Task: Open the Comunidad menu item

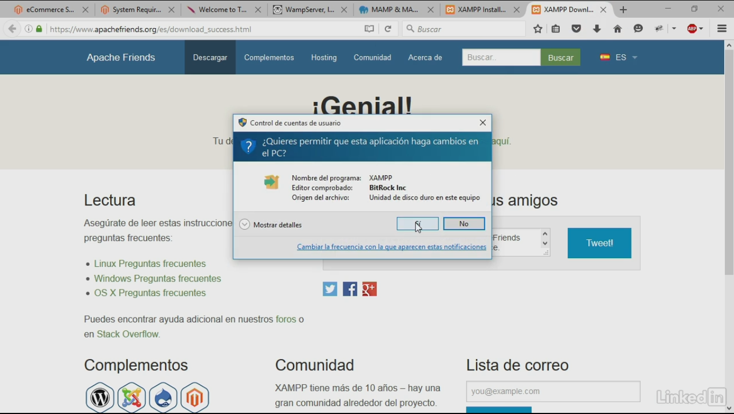Action: [372, 58]
